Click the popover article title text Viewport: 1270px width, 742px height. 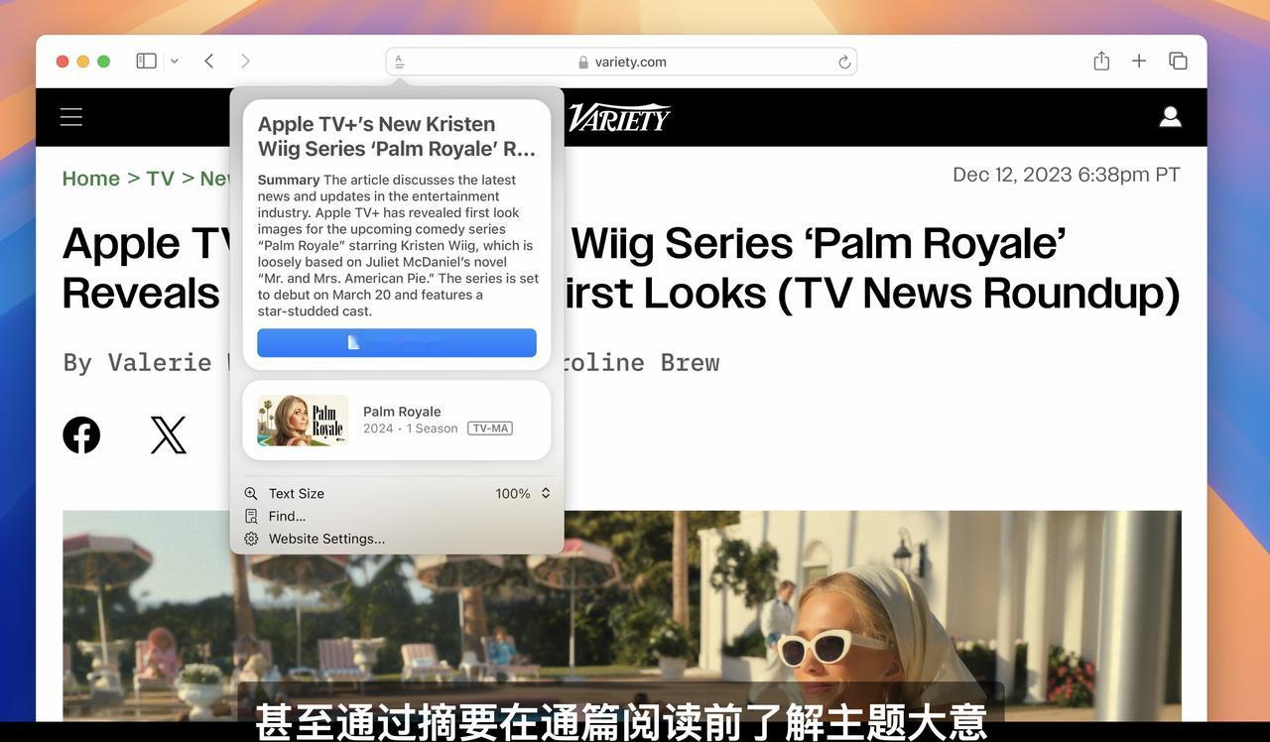tap(397, 136)
